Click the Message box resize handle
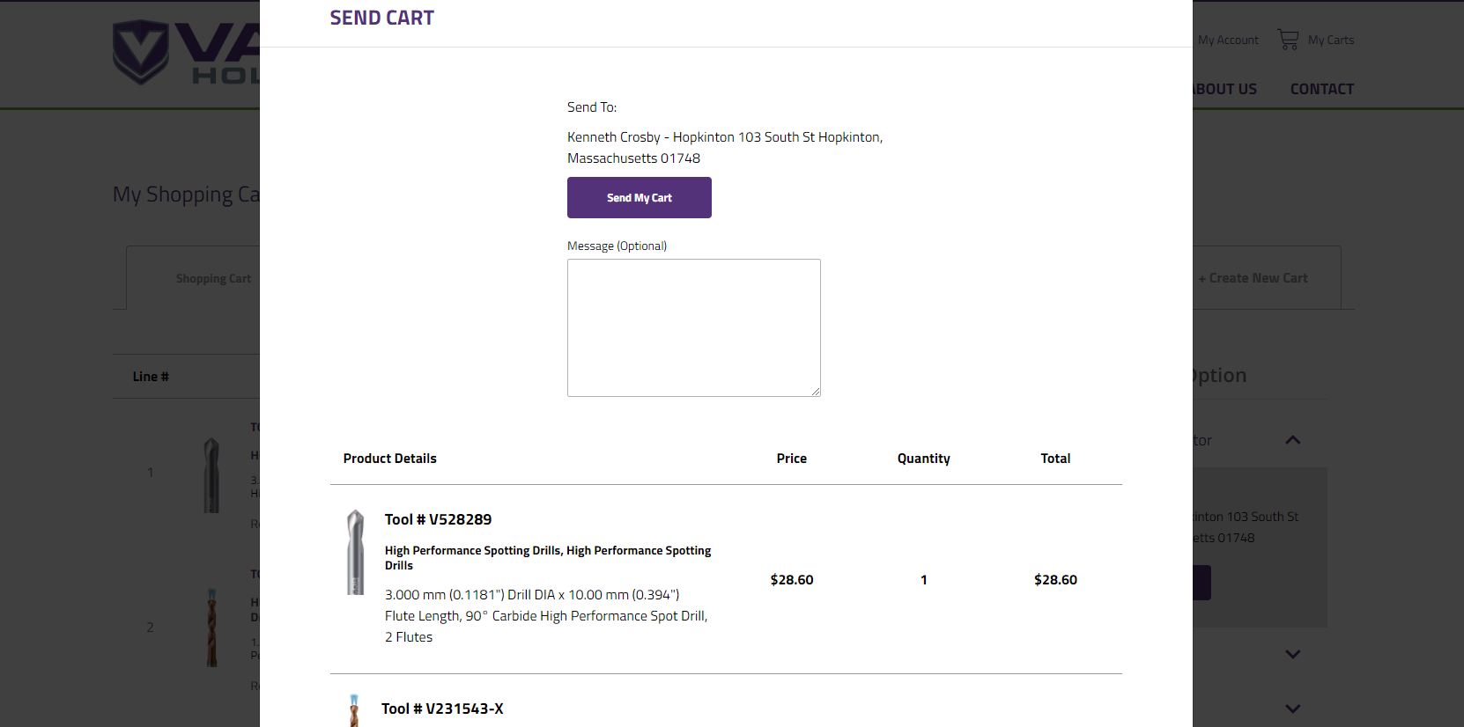Image resolution: width=1464 pixels, height=727 pixels. tap(816, 392)
